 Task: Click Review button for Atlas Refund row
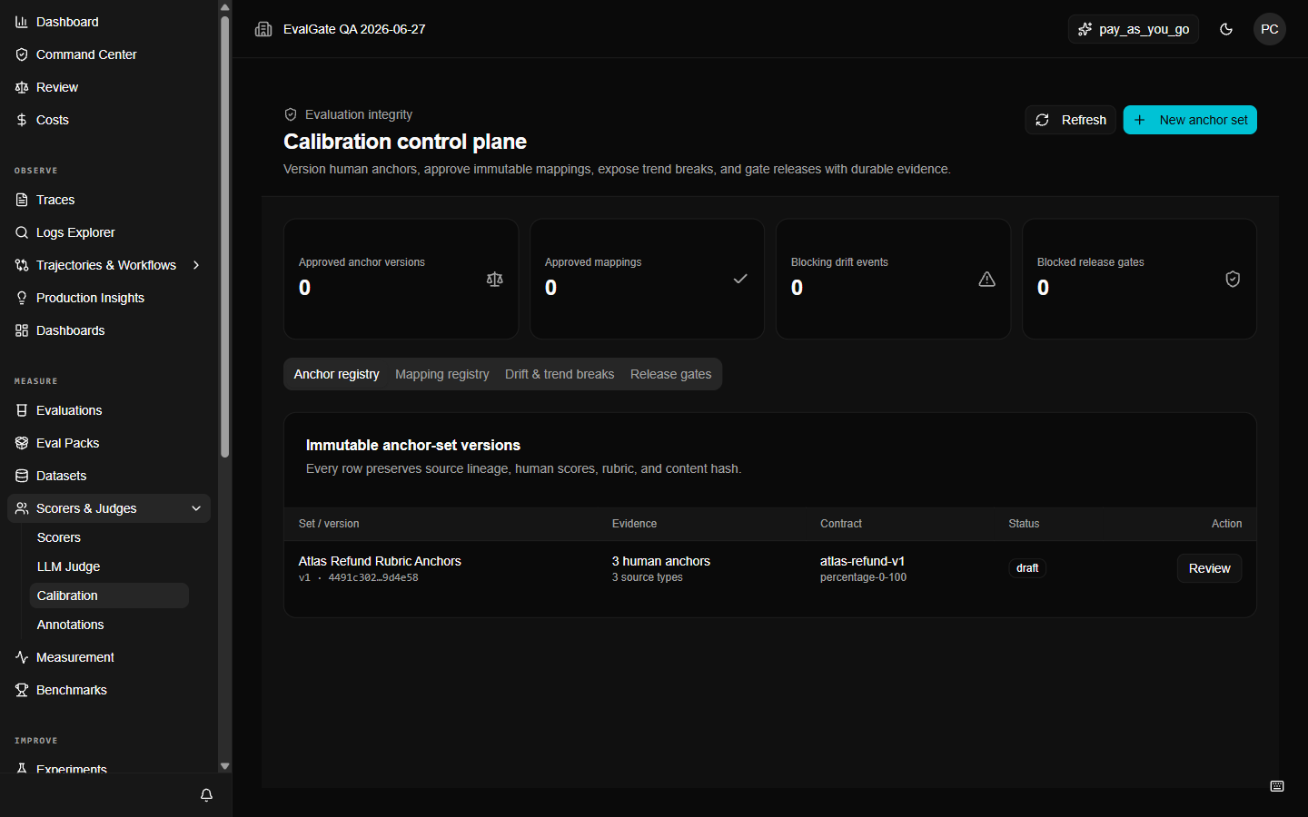pos(1209,568)
